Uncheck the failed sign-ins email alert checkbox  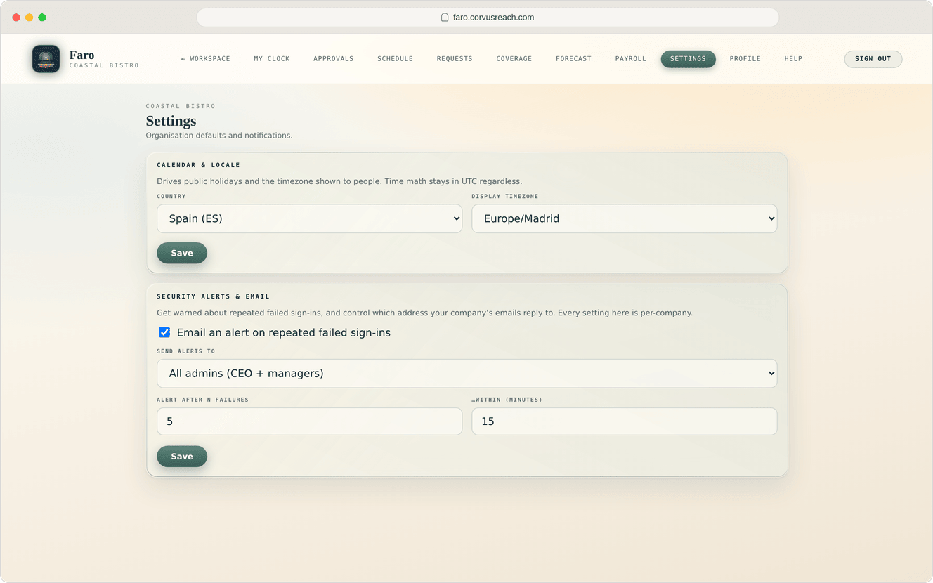coord(164,333)
